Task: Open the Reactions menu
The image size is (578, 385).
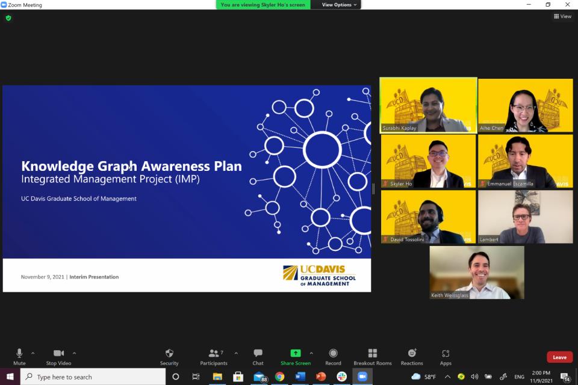Action: (x=412, y=356)
